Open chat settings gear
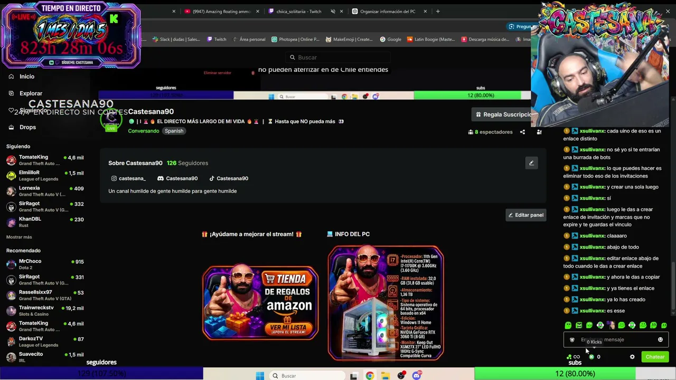676x380 pixels. (x=632, y=357)
